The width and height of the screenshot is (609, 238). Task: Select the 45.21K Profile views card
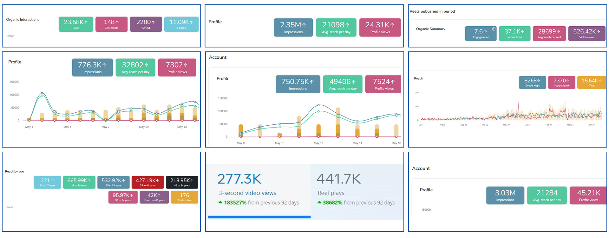click(x=588, y=195)
